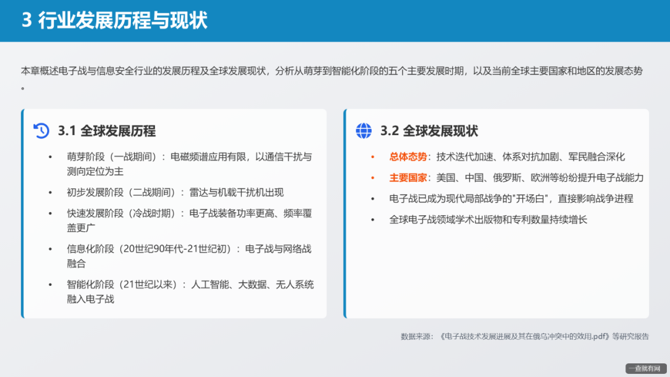Click the orange bullet before 总体态势
670x377 pixels.
coord(373,156)
